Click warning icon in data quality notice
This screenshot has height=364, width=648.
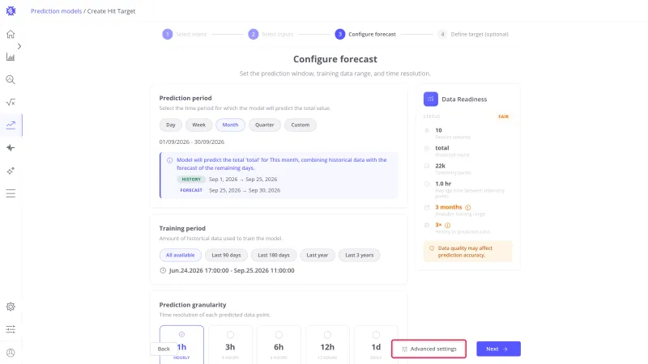pyautogui.click(x=432, y=248)
